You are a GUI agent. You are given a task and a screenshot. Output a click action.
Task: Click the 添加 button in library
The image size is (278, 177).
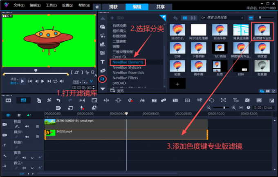click(117, 18)
